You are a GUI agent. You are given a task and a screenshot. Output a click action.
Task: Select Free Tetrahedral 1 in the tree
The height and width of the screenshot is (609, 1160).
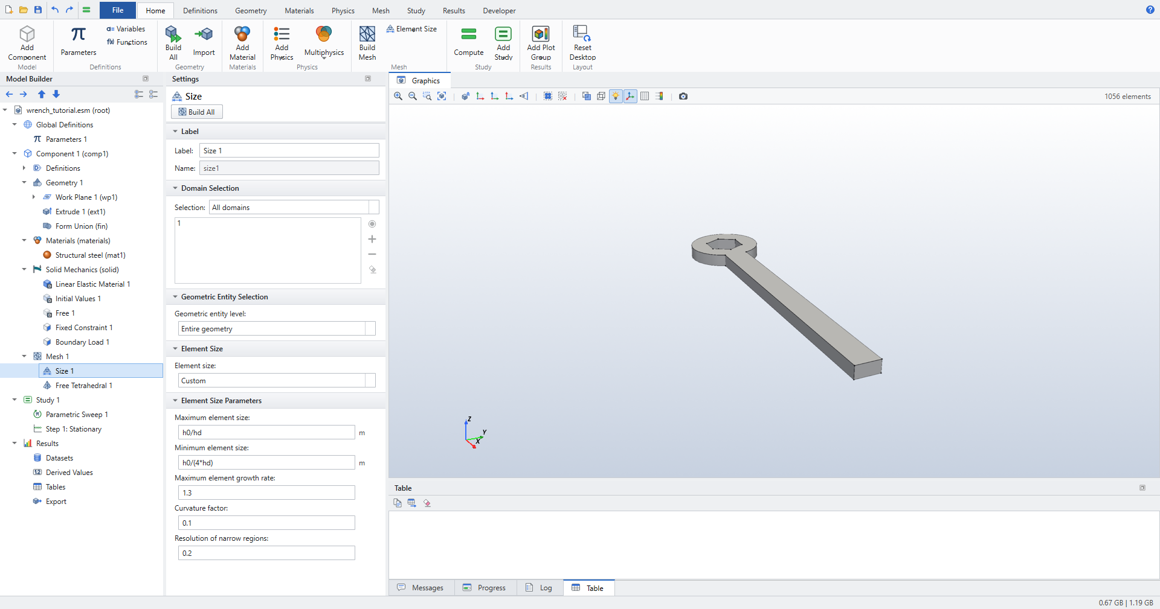coord(83,385)
